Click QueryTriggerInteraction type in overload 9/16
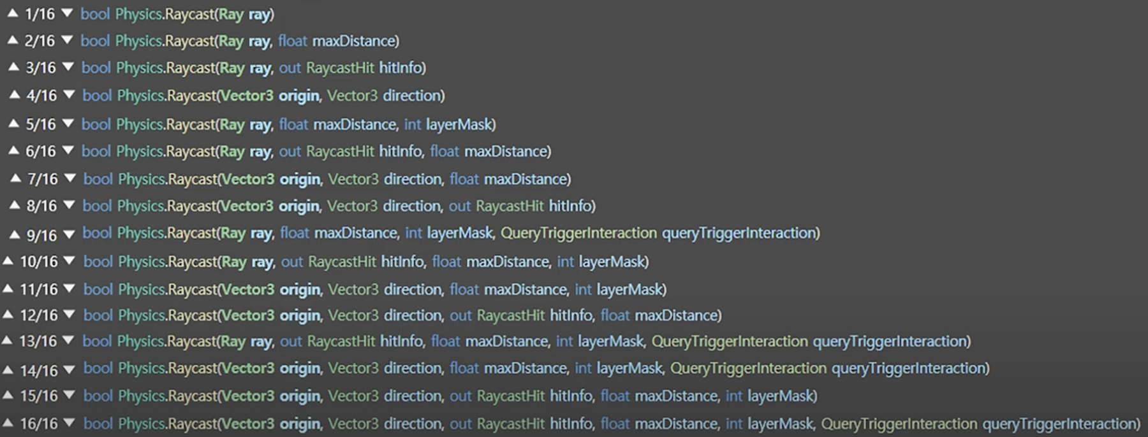The image size is (1148, 437). [x=578, y=233]
